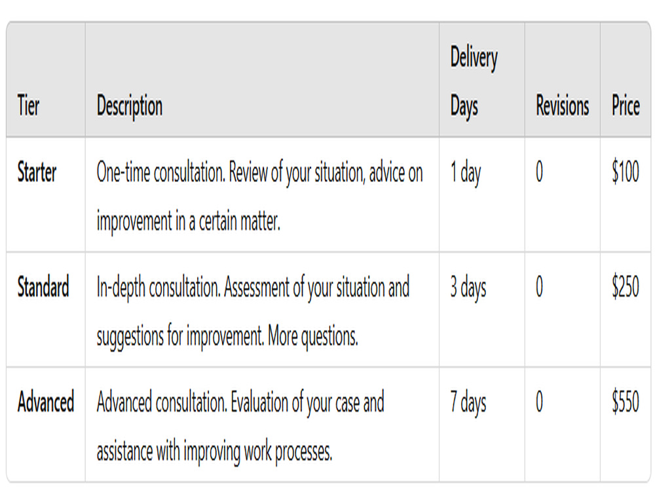655x491 pixels.
Task: Select the 3 days delivery cell
Action: pyautogui.click(x=468, y=287)
